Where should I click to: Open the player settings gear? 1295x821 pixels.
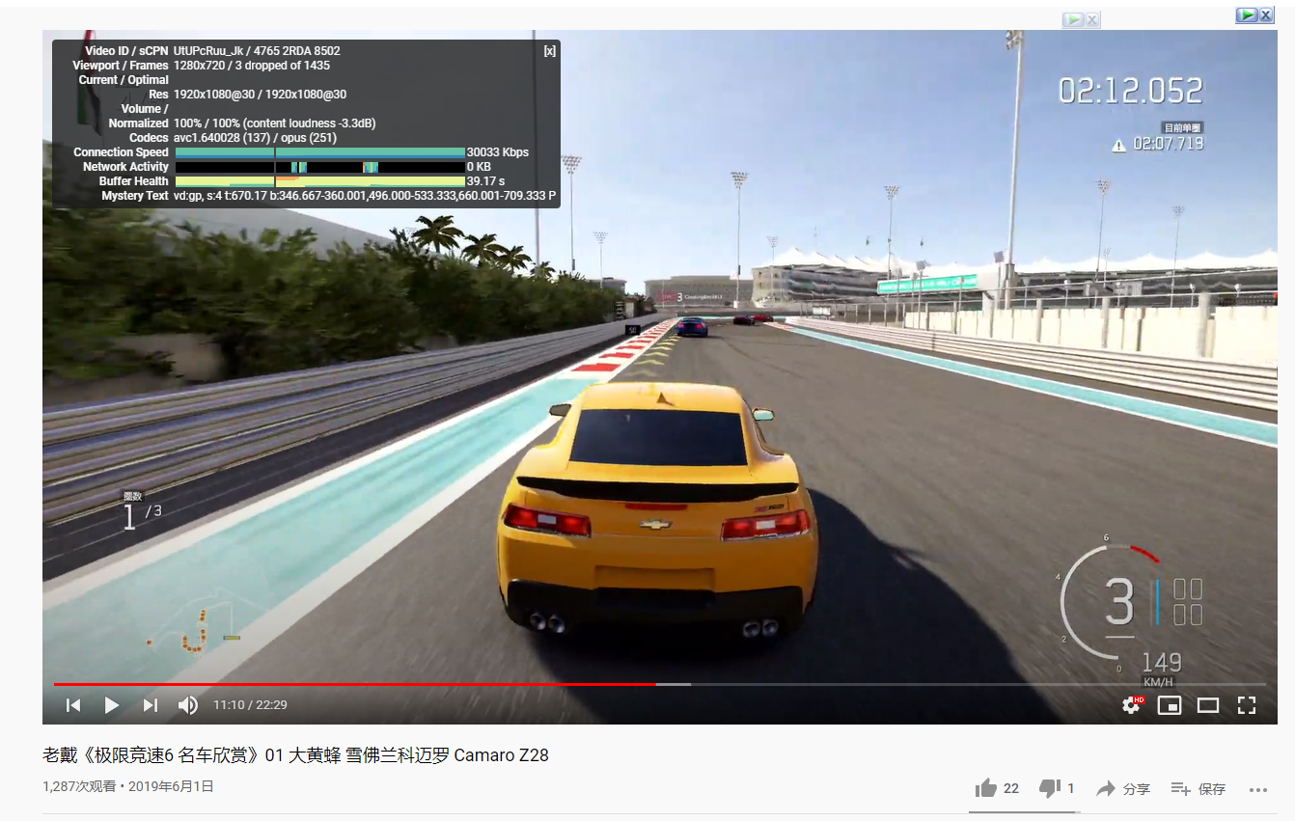[1131, 705]
